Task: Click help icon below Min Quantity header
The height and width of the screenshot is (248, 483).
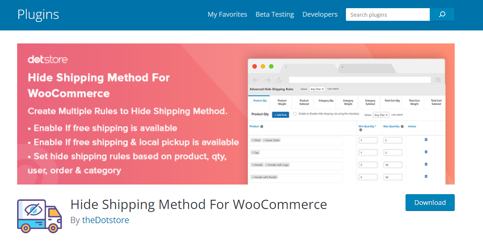Action: 360,130
